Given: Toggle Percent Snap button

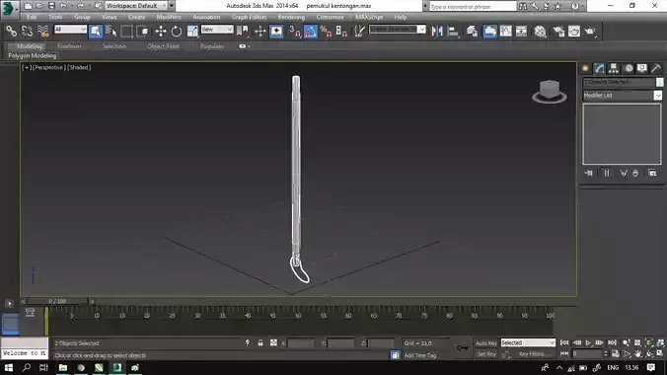Looking at the screenshot, I should 326,31.
